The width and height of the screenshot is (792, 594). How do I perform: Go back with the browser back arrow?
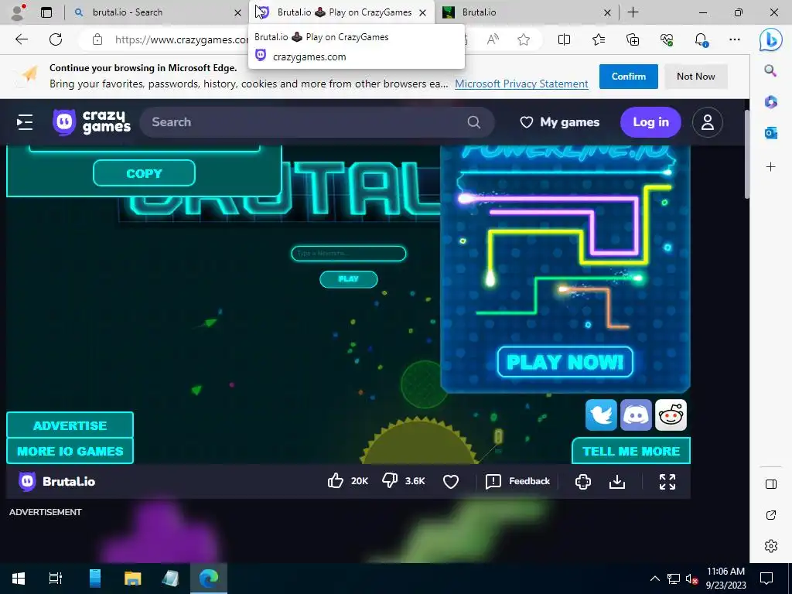pyautogui.click(x=21, y=39)
